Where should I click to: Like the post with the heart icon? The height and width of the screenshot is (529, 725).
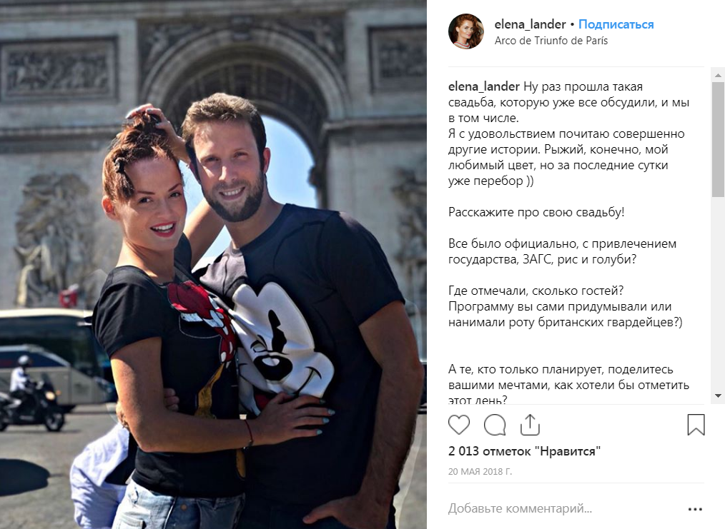(459, 425)
